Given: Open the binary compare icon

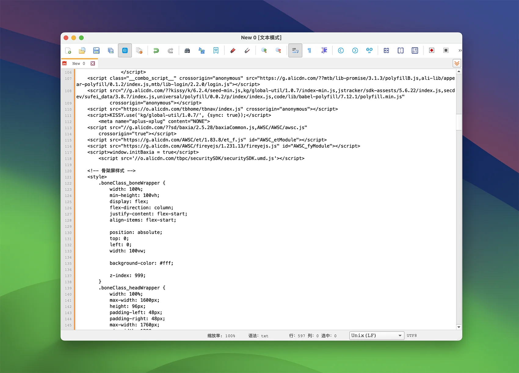Looking at the screenshot, I should click(x=415, y=51).
